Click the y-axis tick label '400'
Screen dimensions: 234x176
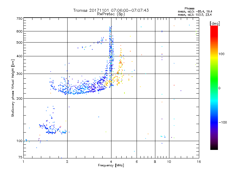click(19, 56)
